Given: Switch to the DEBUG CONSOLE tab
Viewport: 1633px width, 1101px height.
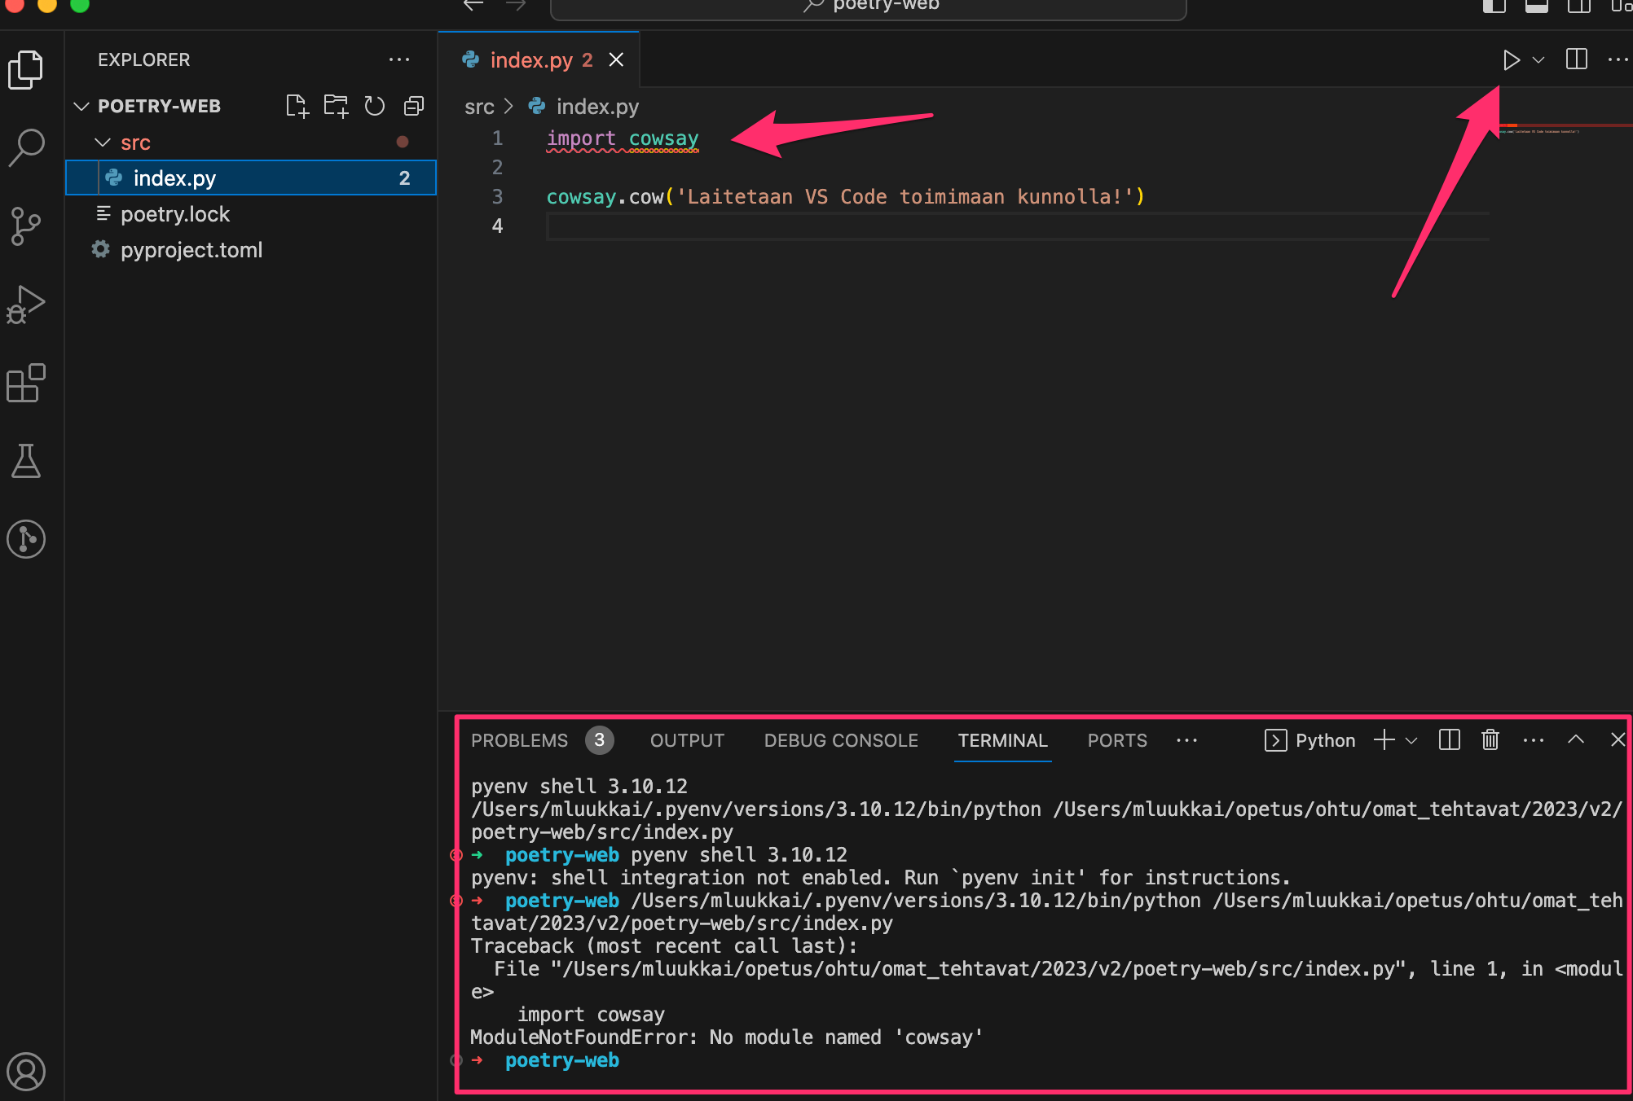Looking at the screenshot, I should tap(840, 740).
